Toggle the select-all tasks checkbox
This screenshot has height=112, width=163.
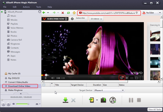[x=44, y=85]
